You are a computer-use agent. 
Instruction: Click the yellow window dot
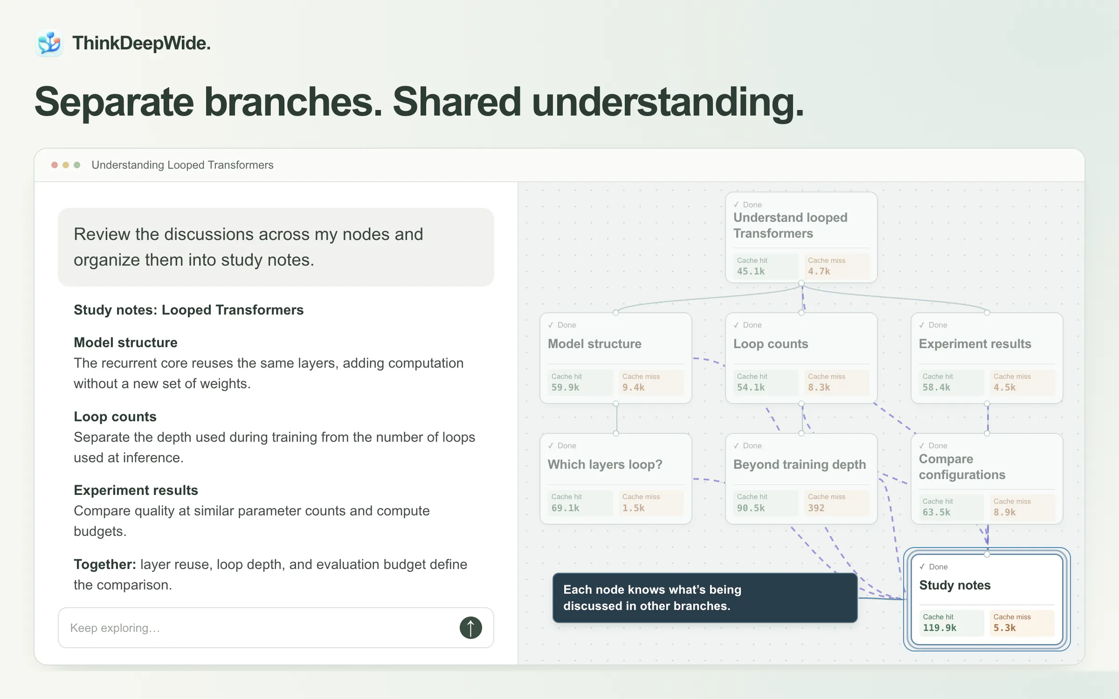click(66, 165)
